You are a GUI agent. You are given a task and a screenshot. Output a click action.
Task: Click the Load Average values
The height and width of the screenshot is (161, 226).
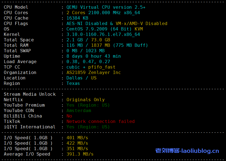pyautogui.click(x=88, y=61)
